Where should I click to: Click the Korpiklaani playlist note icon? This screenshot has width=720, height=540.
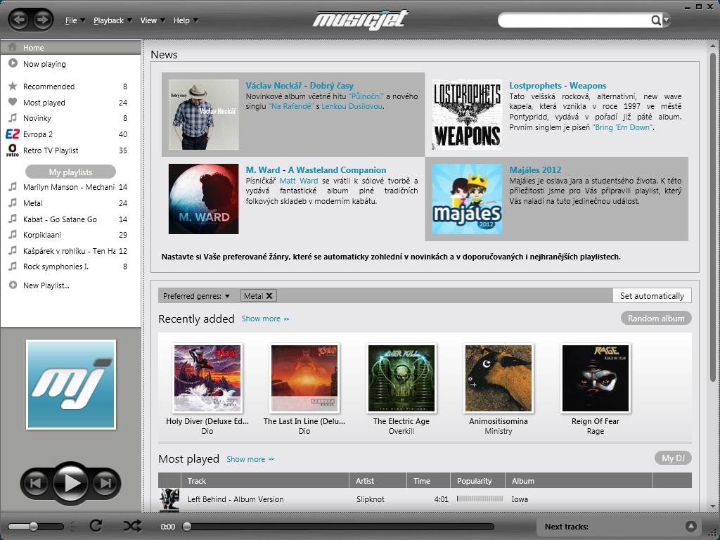(13, 234)
